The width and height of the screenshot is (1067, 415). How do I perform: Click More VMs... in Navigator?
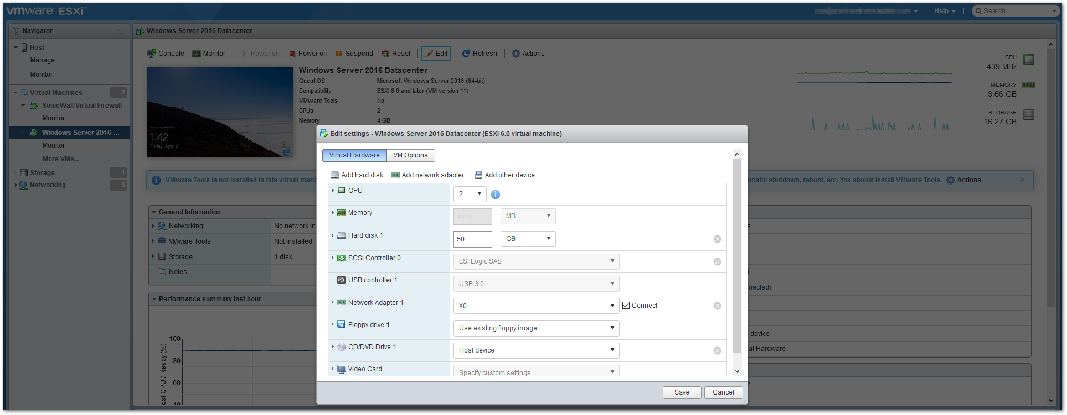[61, 159]
